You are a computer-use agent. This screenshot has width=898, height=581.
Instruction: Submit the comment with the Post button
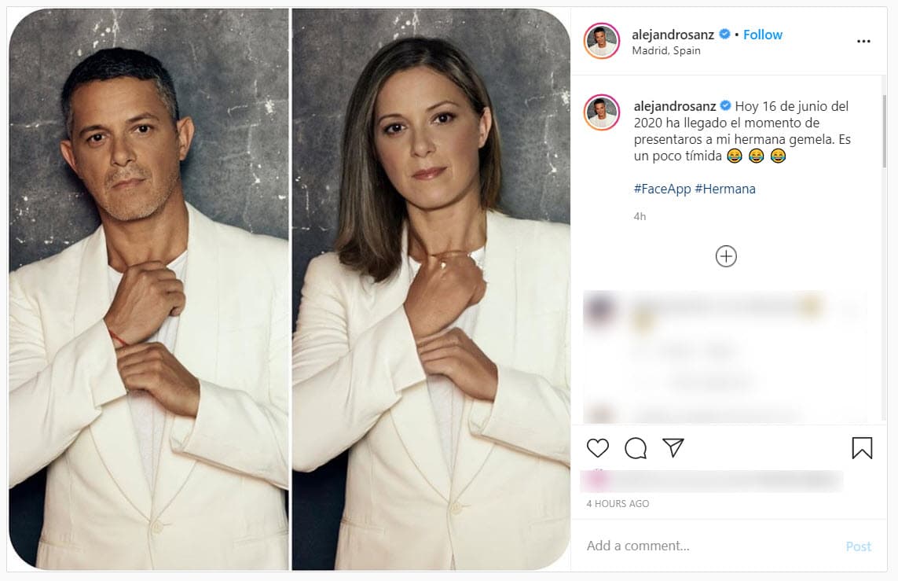(x=859, y=546)
